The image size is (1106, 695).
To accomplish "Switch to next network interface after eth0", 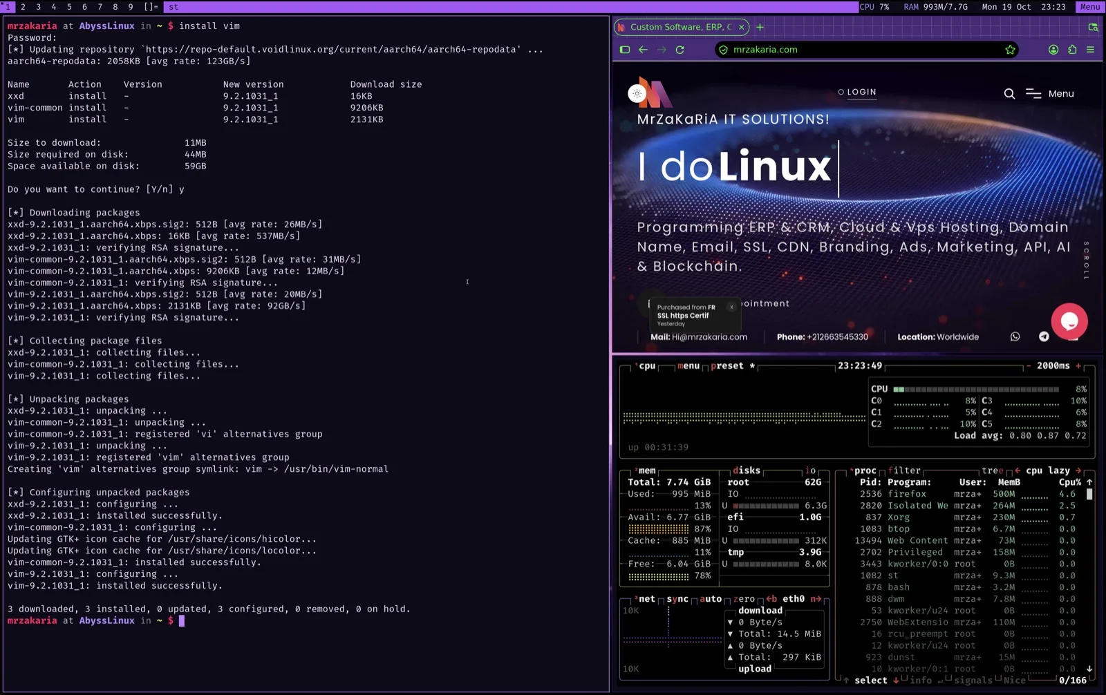I will click(x=816, y=599).
